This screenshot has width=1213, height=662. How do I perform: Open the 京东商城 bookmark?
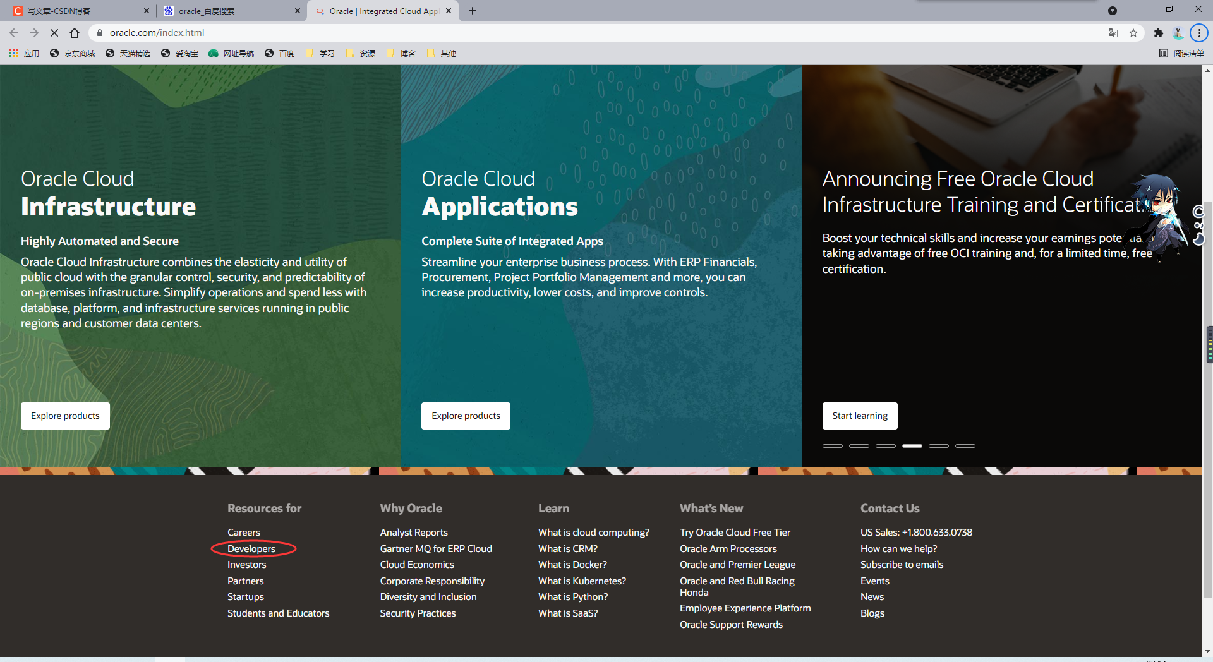tap(72, 53)
